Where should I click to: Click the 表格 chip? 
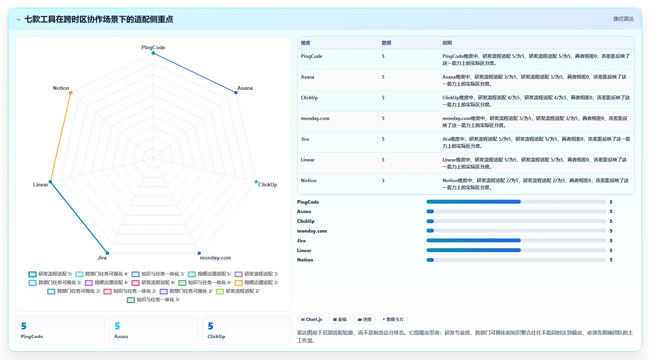click(x=340, y=319)
